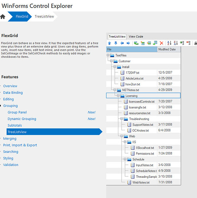
Task: Sort descending with the Z-A icon
Action: (x=176, y=43)
